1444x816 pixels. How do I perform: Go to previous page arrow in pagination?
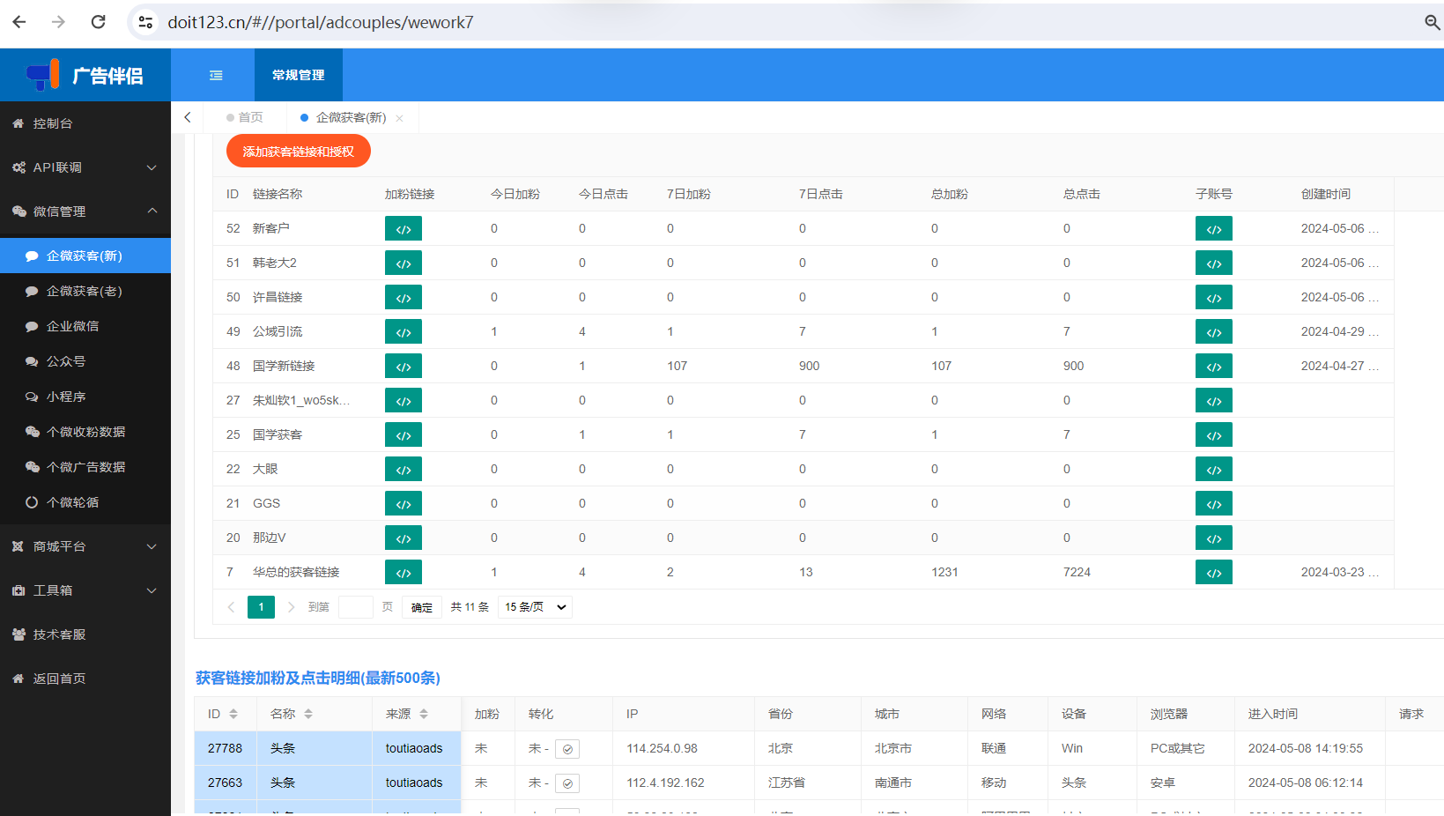pyautogui.click(x=231, y=607)
